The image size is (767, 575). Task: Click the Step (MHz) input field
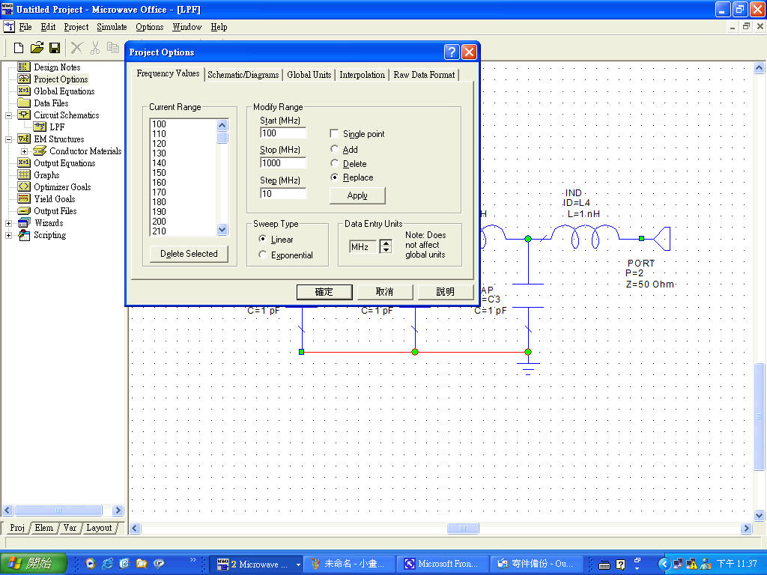tap(283, 194)
